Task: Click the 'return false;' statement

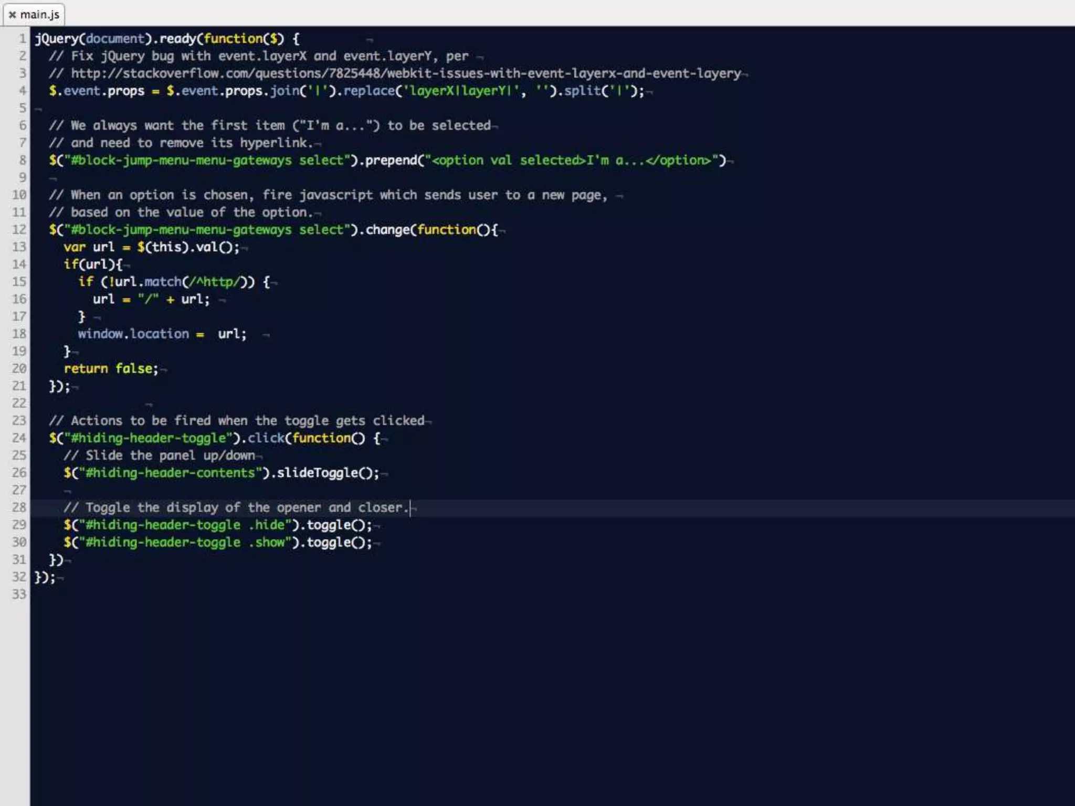Action: [x=111, y=368]
